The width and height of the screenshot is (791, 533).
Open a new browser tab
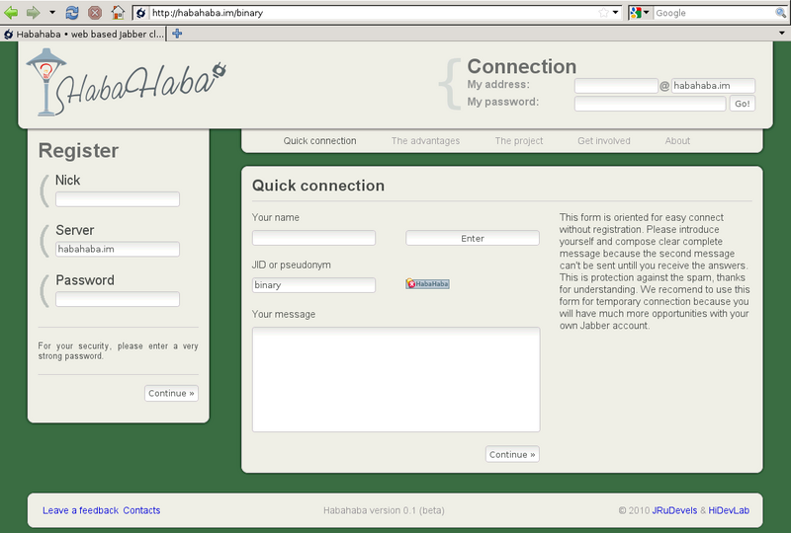(x=177, y=33)
